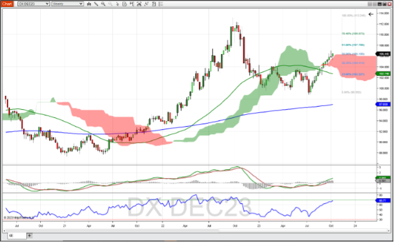Select the chart tab at bottom left
Screen dimensions: 394x242
pos(17,236)
